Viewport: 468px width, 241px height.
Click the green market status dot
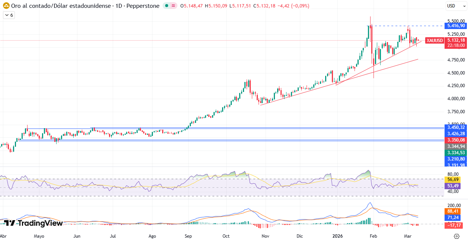coord(167,6)
